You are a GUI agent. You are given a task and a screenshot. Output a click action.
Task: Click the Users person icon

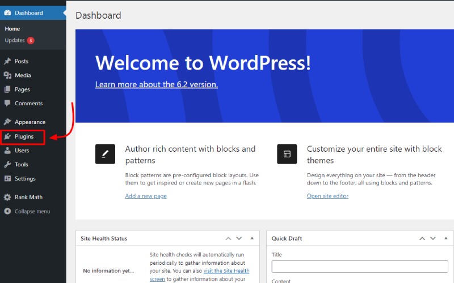[x=7, y=151]
